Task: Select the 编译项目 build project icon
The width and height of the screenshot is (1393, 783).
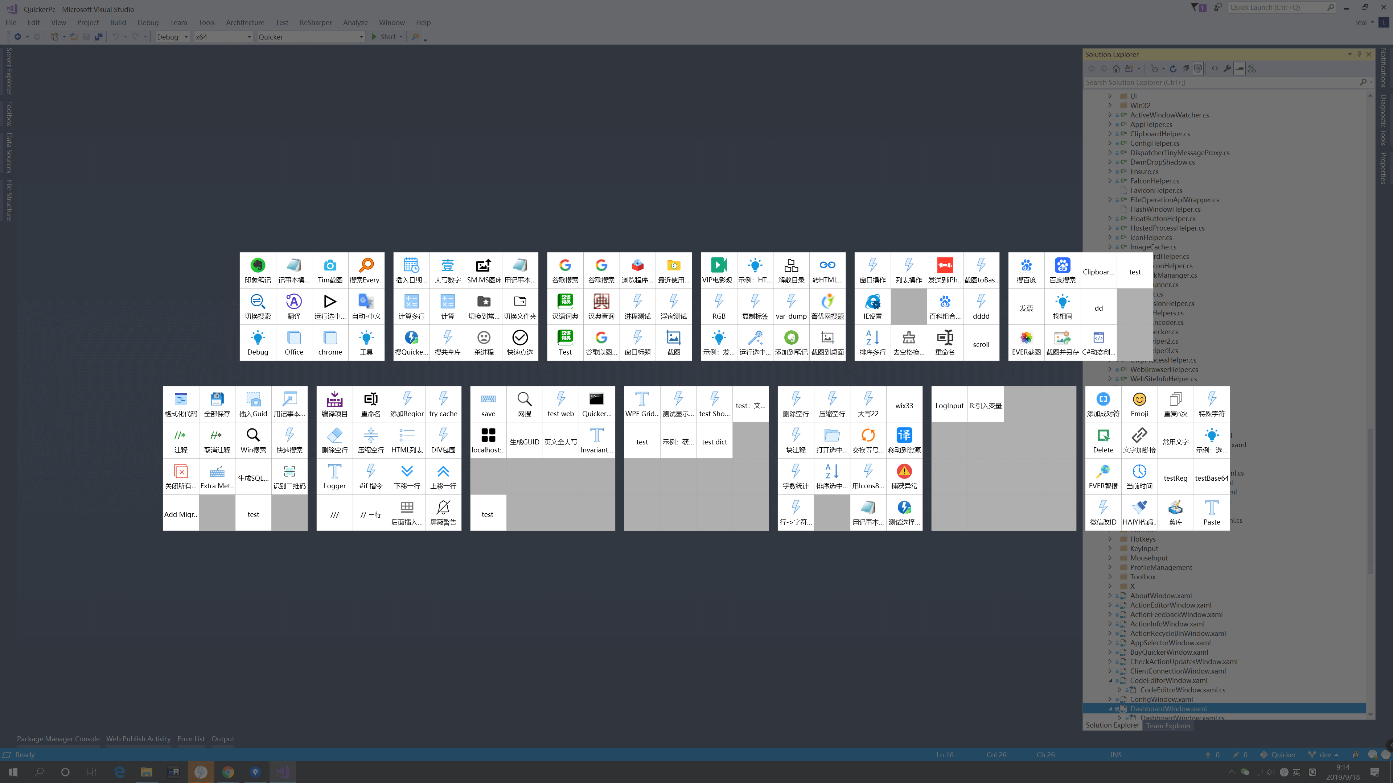Action: pyautogui.click(x=334, y=399)
